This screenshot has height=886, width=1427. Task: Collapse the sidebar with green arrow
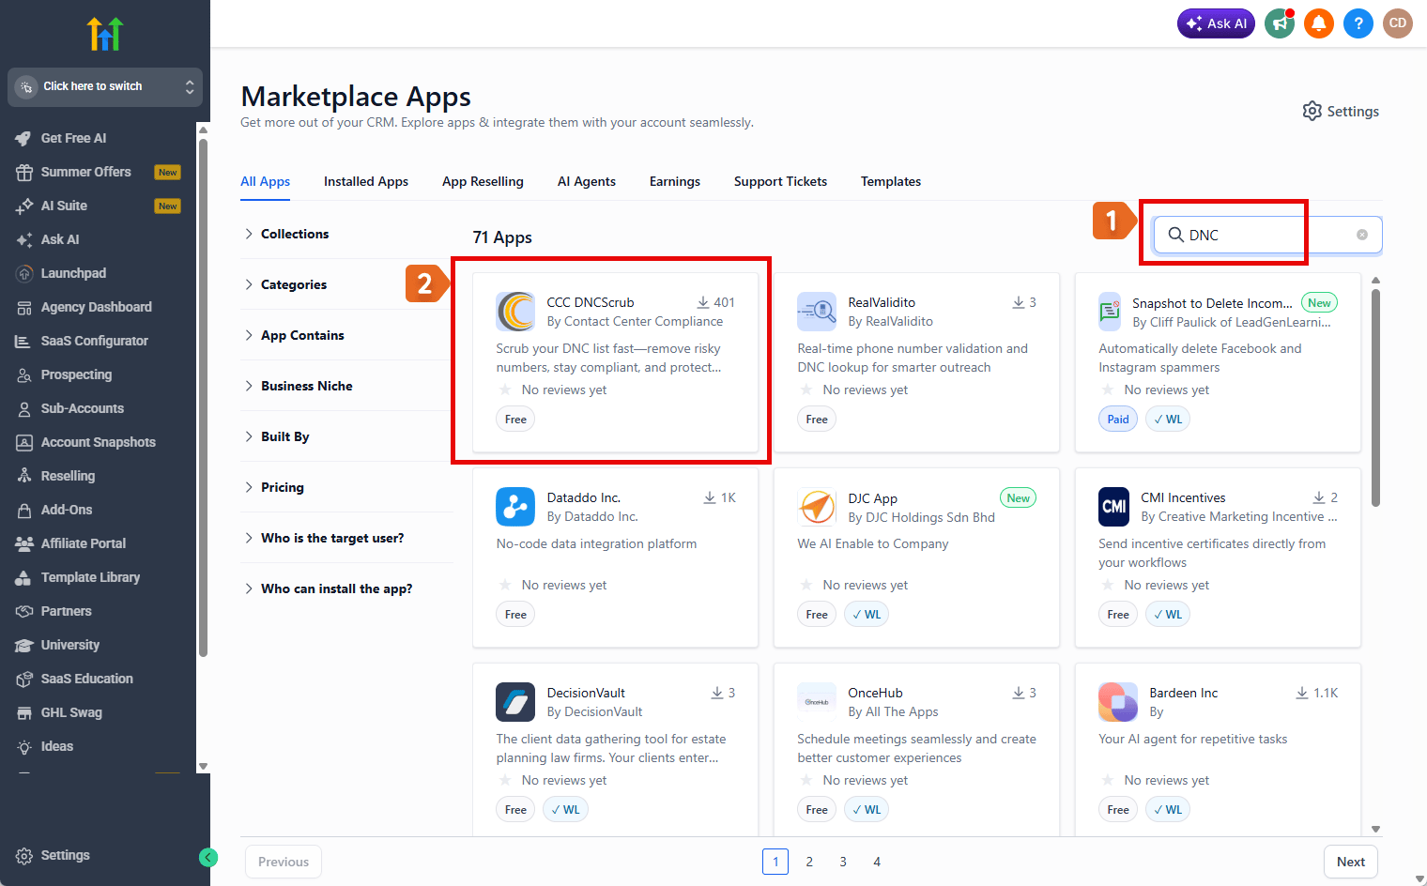click(208, 857)
